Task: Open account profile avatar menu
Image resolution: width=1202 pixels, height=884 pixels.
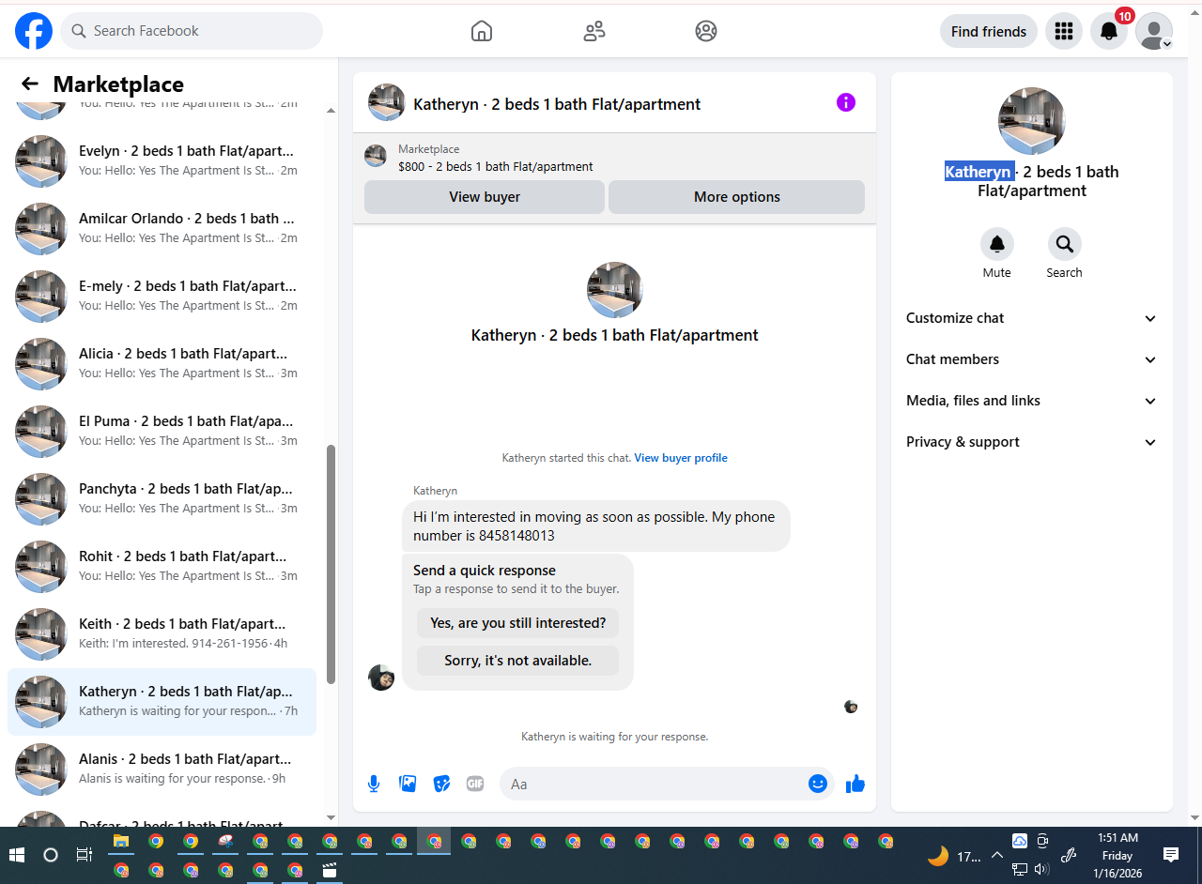Action: (x=1154, y=31)
